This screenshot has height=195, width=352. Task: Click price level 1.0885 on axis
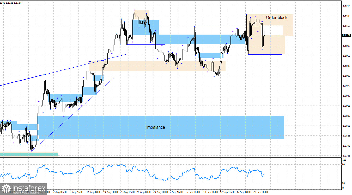click(347, 116)
